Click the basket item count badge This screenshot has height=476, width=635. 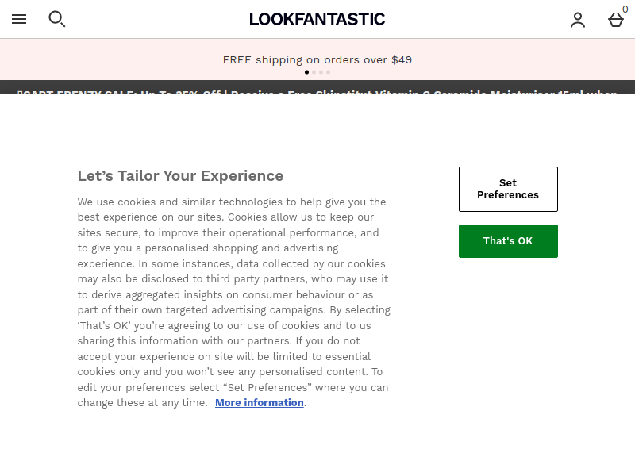coord(625,10)
